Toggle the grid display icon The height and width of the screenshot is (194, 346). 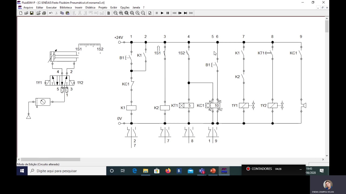click(109, 13)
